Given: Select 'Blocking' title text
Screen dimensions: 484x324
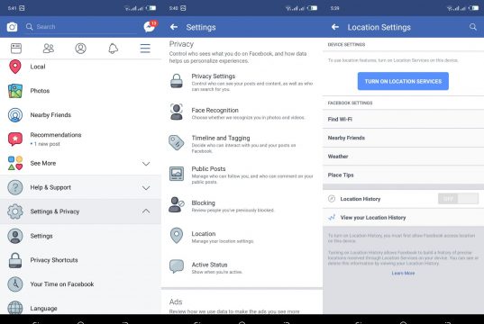Looking at the screenshot, I should [203, 202].
